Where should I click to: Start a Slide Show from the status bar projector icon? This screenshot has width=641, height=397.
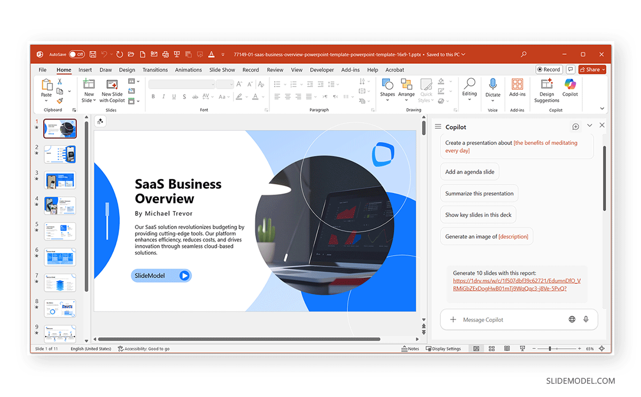(522, 348)
